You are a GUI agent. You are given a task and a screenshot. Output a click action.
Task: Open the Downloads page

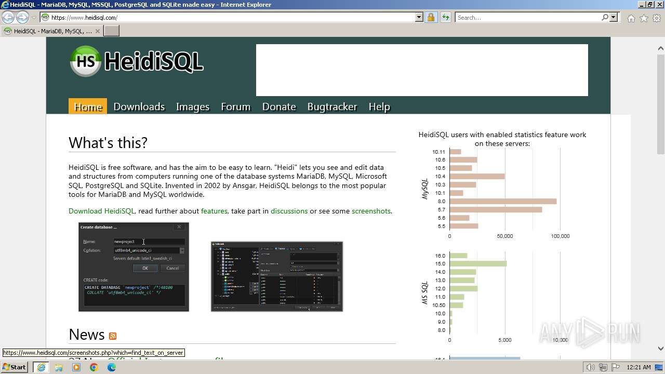coord(139,106)
